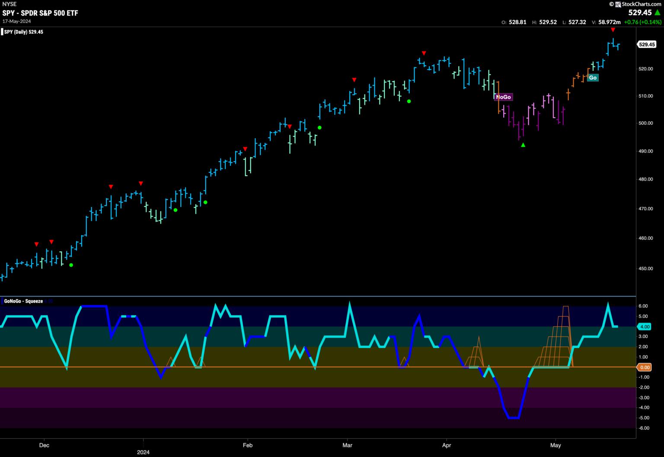Click green circle marker near 510 in March
This screenshot has height=457, width=664.
click(x=409, y=102)
